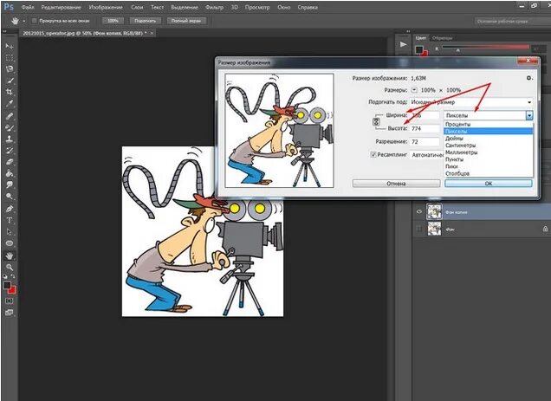
Task: Select the Dodge tool
Action: coord(10,197)
